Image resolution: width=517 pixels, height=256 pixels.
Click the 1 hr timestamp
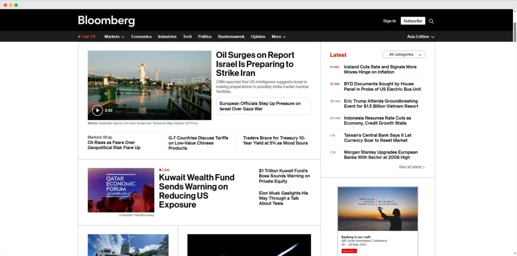(332, 135)
